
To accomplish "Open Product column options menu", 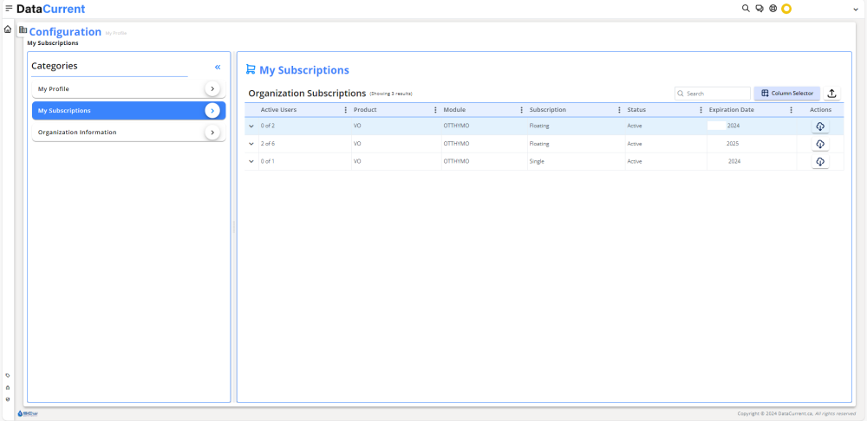I will point(435,110).
